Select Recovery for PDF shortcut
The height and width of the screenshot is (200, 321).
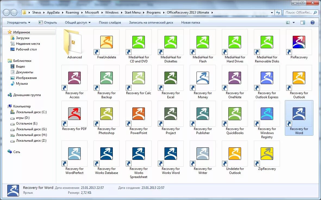(74, 116)
